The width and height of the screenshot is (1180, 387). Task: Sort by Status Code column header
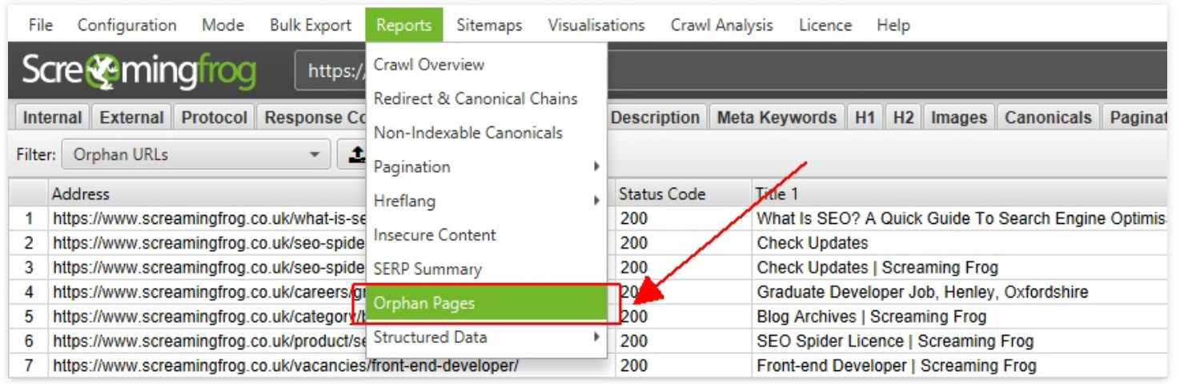[683, 194]
